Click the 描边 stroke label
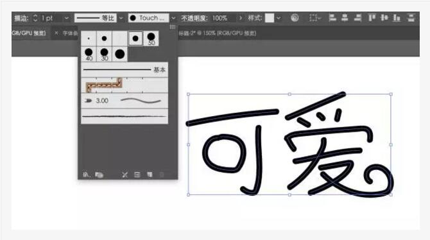The image size is (430, 240). point(21,18)
